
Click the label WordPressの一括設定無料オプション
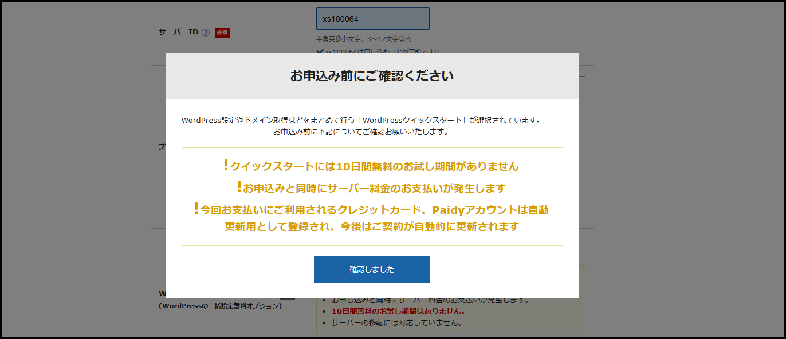(x=221, y=306)
